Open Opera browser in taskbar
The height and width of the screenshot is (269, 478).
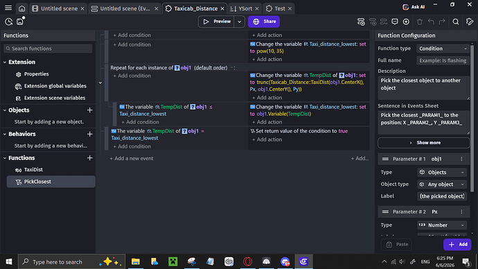coord(247,261)
